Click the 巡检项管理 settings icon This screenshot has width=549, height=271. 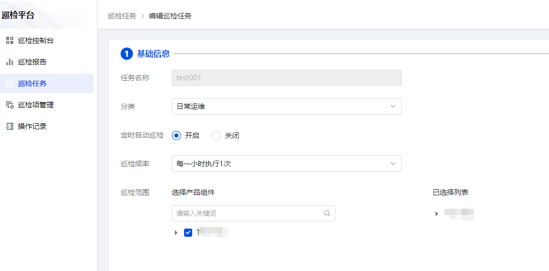[x=10, y=105]
